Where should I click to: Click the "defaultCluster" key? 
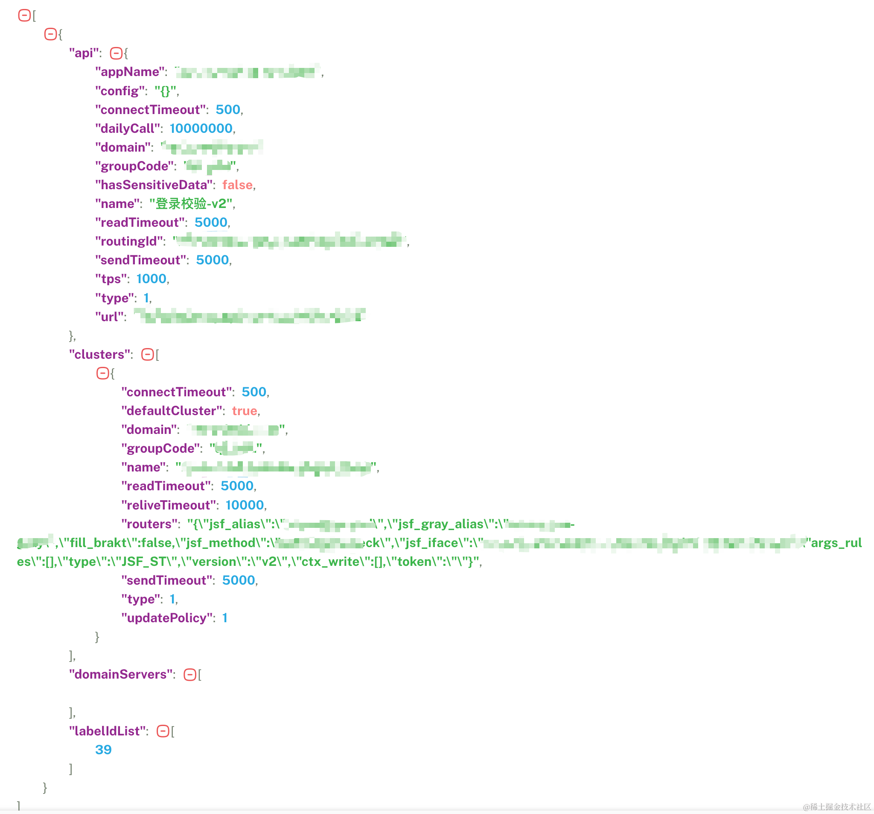172,411
